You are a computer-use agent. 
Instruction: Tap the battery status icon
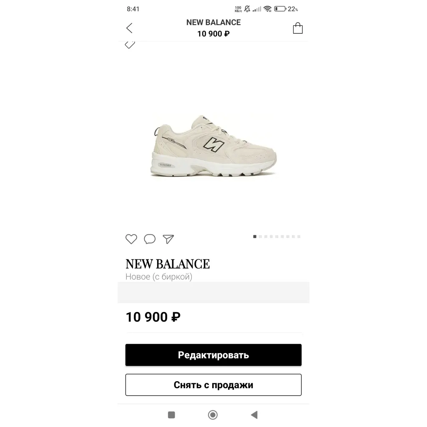coord(280,9)
